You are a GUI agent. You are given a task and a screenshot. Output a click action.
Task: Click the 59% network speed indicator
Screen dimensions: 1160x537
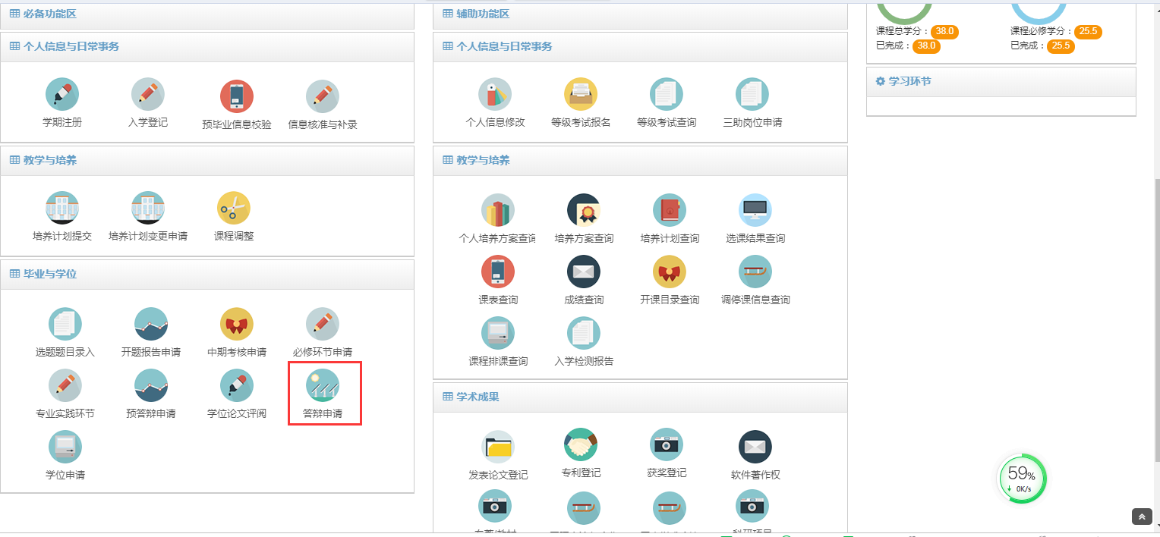click(x=1021, y=479)
